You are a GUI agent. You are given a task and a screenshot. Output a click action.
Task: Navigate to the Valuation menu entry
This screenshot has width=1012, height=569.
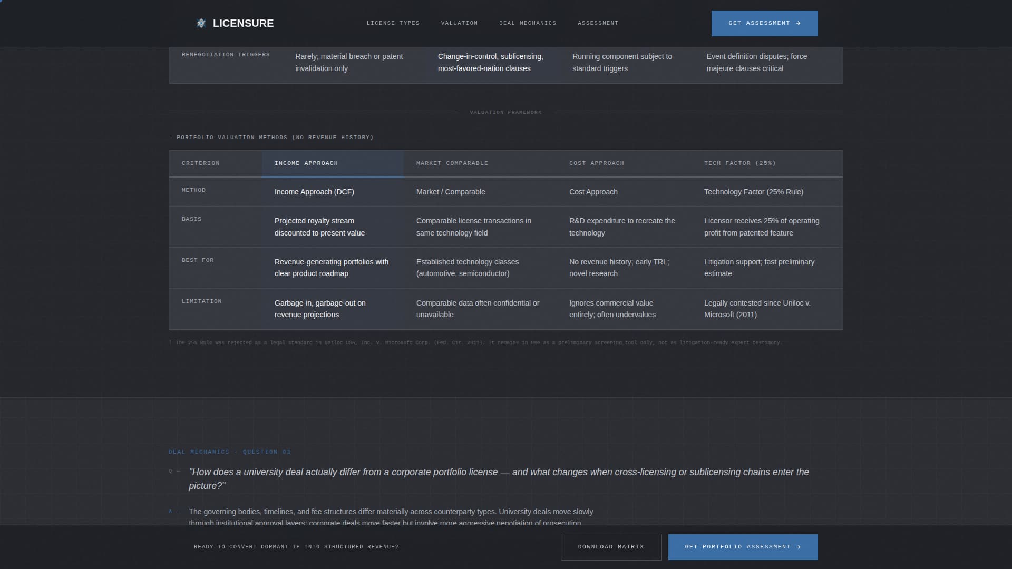(x=459, y=23)
